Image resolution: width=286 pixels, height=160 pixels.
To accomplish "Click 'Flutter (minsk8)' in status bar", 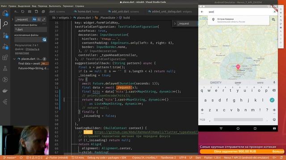I will tap(57, 158).
